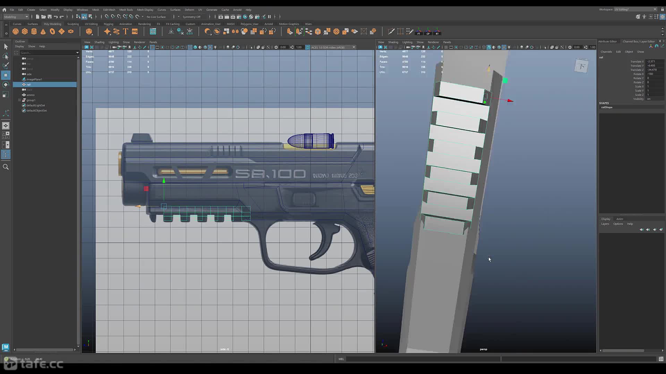Switch to the Sculpting shelf tab
This screenshot has width=666, height=374.
73,24
